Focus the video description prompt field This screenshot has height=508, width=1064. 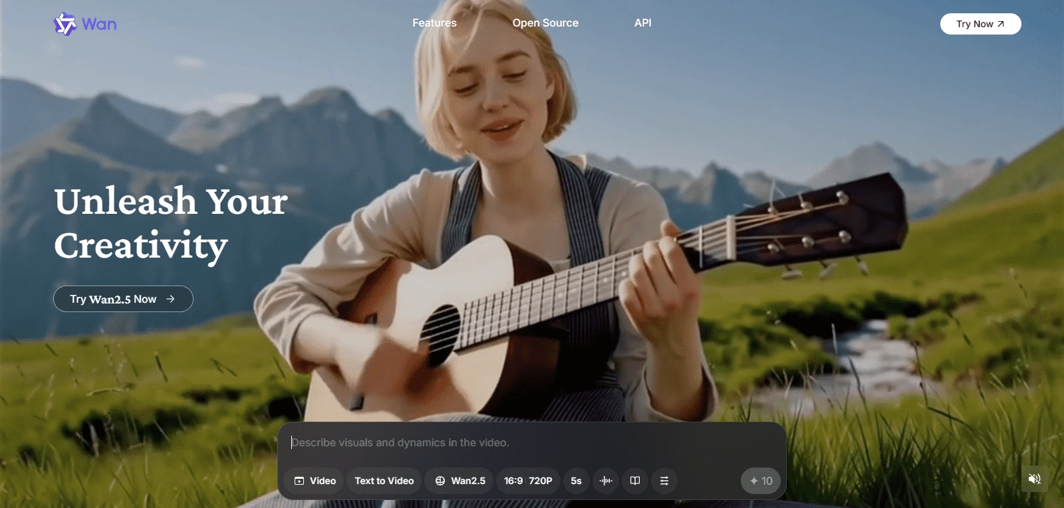tap(532, 443)
